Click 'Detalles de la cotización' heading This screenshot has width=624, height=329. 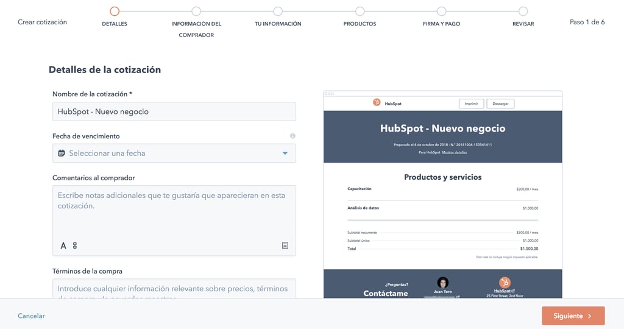point(105,69)
